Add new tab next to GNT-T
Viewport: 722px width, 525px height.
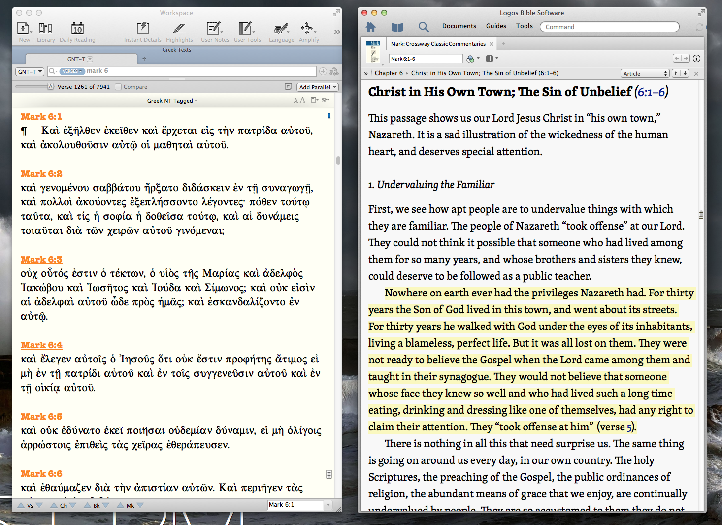[144, 59]
